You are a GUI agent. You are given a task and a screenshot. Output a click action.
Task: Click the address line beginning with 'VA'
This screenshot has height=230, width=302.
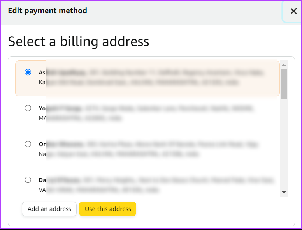98,190
